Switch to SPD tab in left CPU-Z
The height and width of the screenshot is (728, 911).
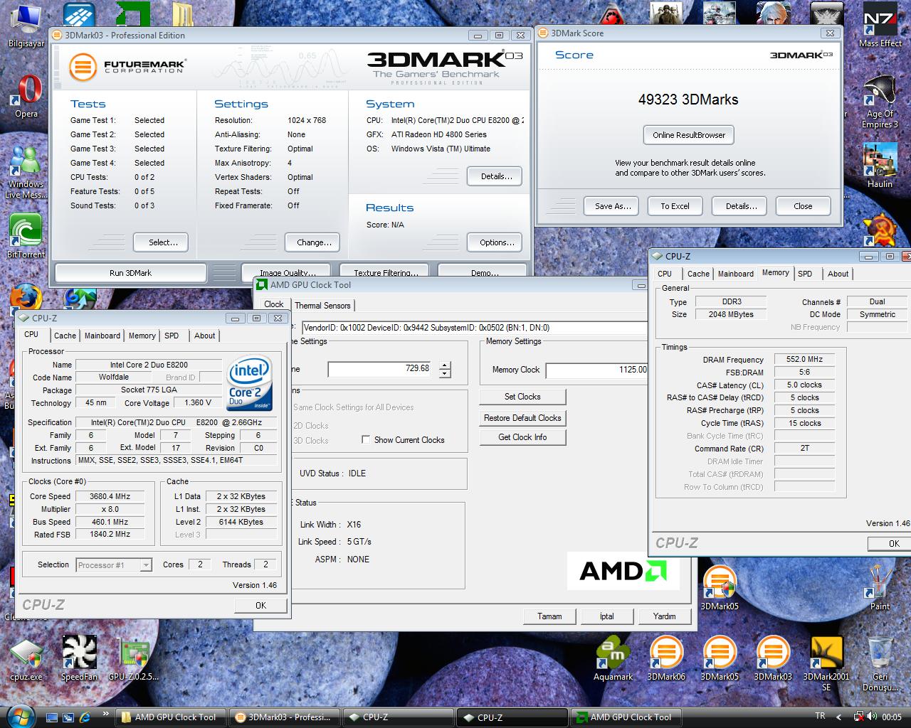click(172, 336)
